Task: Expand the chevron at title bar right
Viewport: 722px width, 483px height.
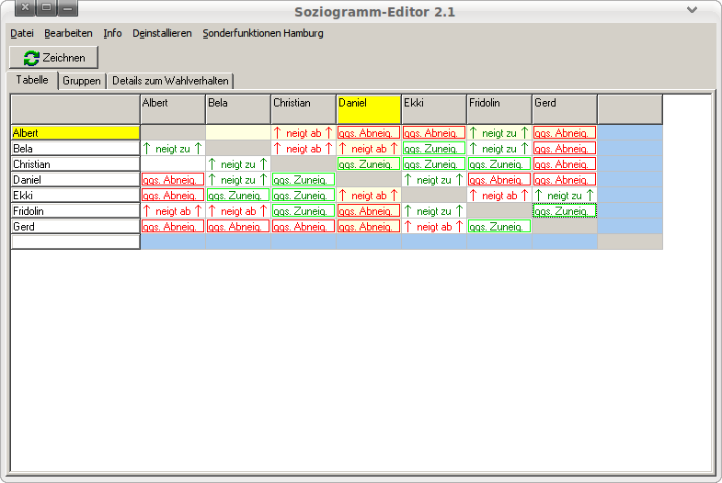Action: point(692,10)
